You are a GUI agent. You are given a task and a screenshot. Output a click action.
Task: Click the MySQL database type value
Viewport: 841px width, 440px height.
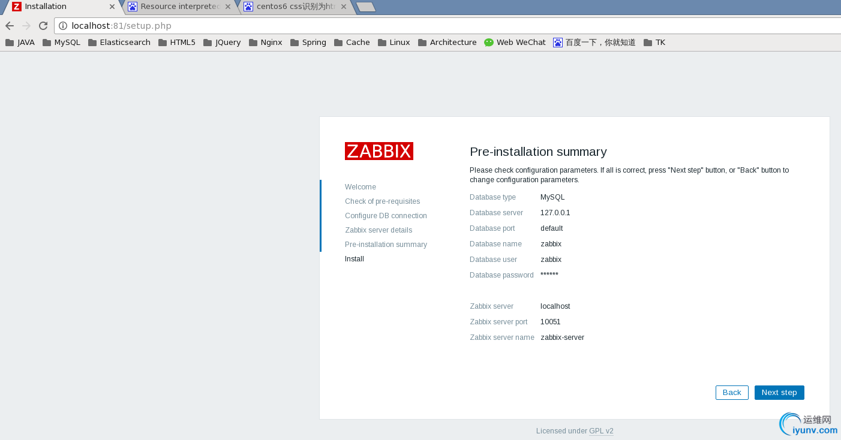point(552,197)
